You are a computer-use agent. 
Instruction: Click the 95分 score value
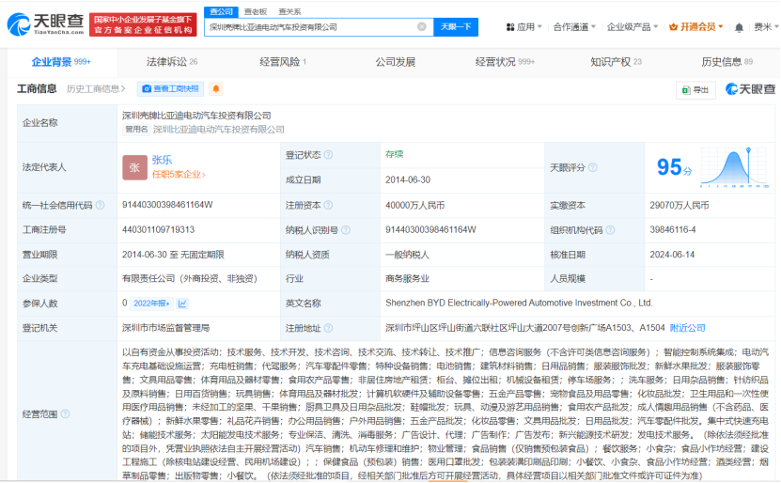(x=675, y=167)
